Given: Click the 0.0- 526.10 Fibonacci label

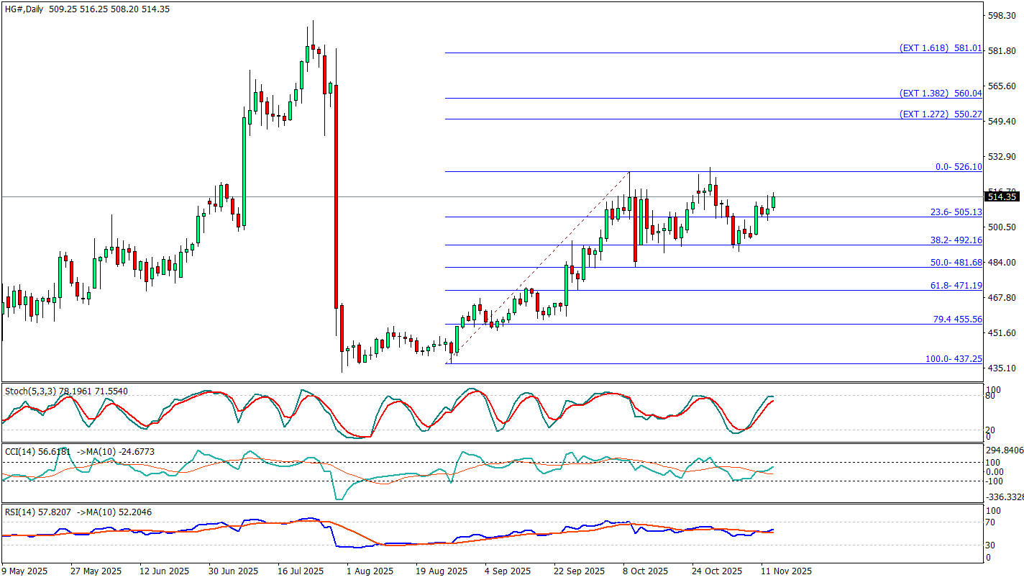Looking at the screenshot, I should point(958,167).
